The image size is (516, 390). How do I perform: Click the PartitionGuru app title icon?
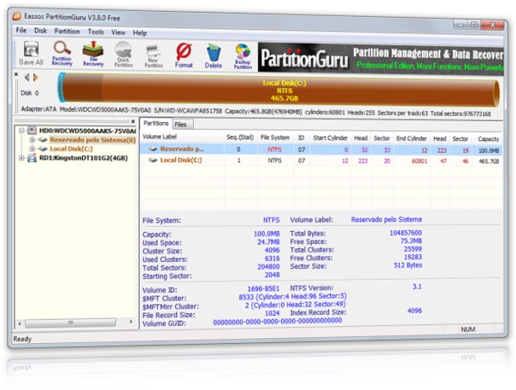[x=17, y=15]
